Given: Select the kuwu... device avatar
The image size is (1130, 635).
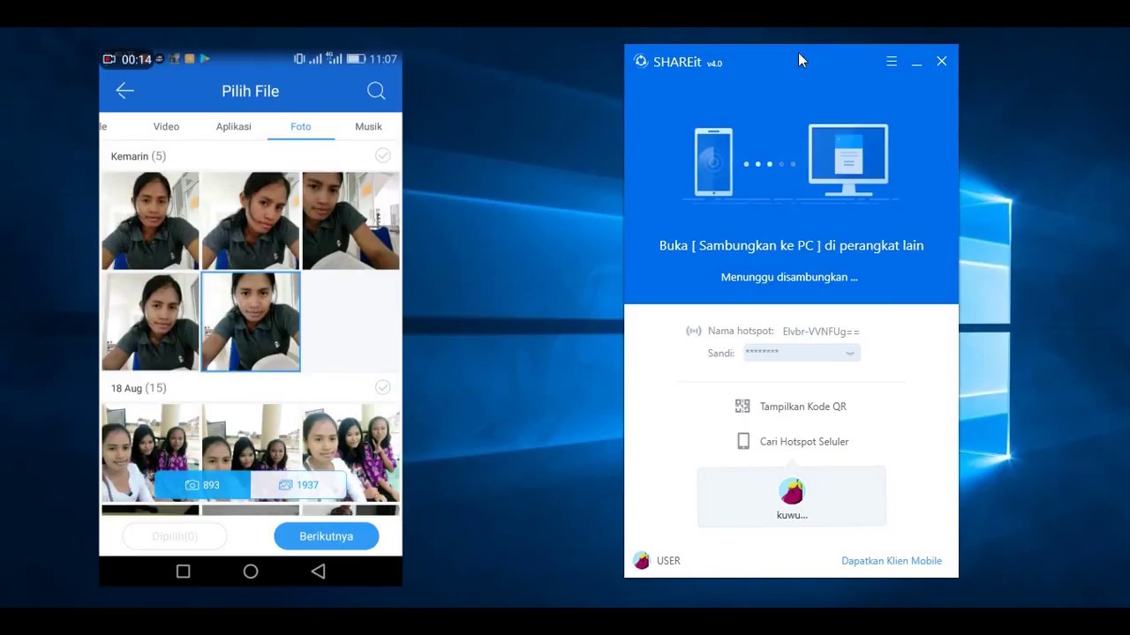Looking at the screenshot, I should [x=792, y=491].
